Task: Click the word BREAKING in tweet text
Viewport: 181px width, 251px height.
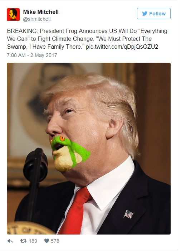Action: (23, 31)
